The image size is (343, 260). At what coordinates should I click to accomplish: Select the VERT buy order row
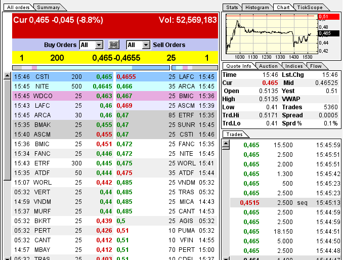[63, 192]
